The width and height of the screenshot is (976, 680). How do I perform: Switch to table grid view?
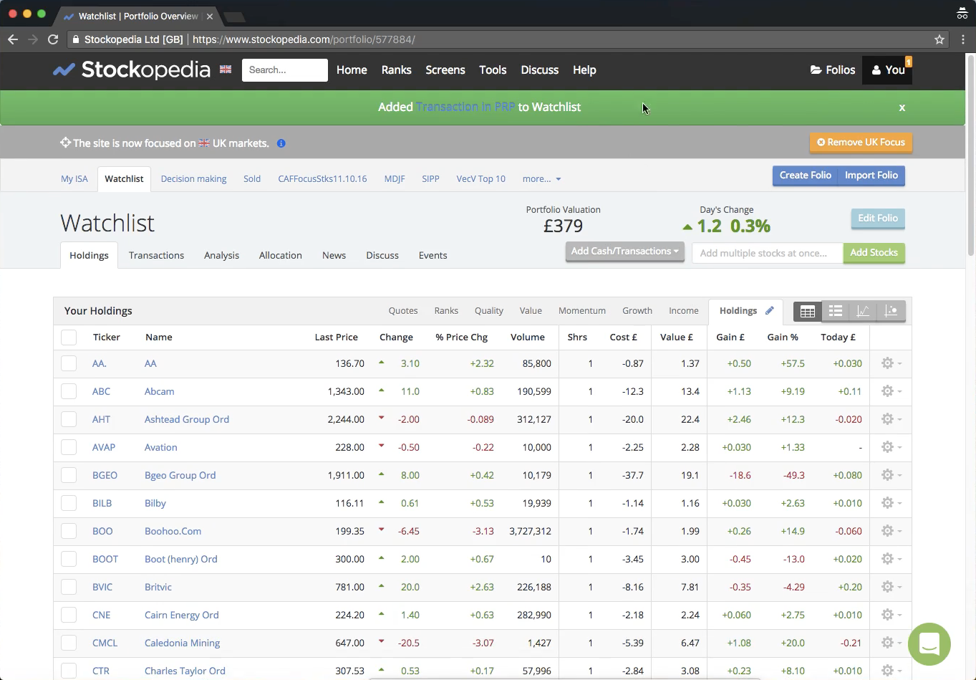[808, 311]
